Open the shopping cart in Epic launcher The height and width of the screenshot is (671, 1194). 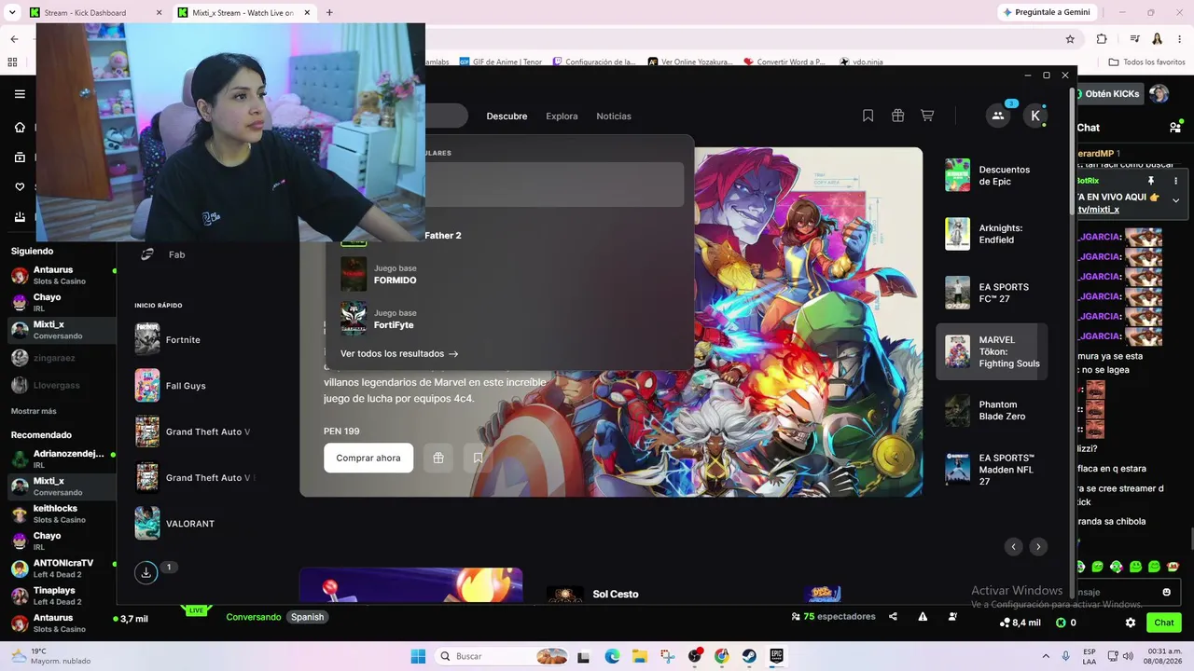coord(927,116)
